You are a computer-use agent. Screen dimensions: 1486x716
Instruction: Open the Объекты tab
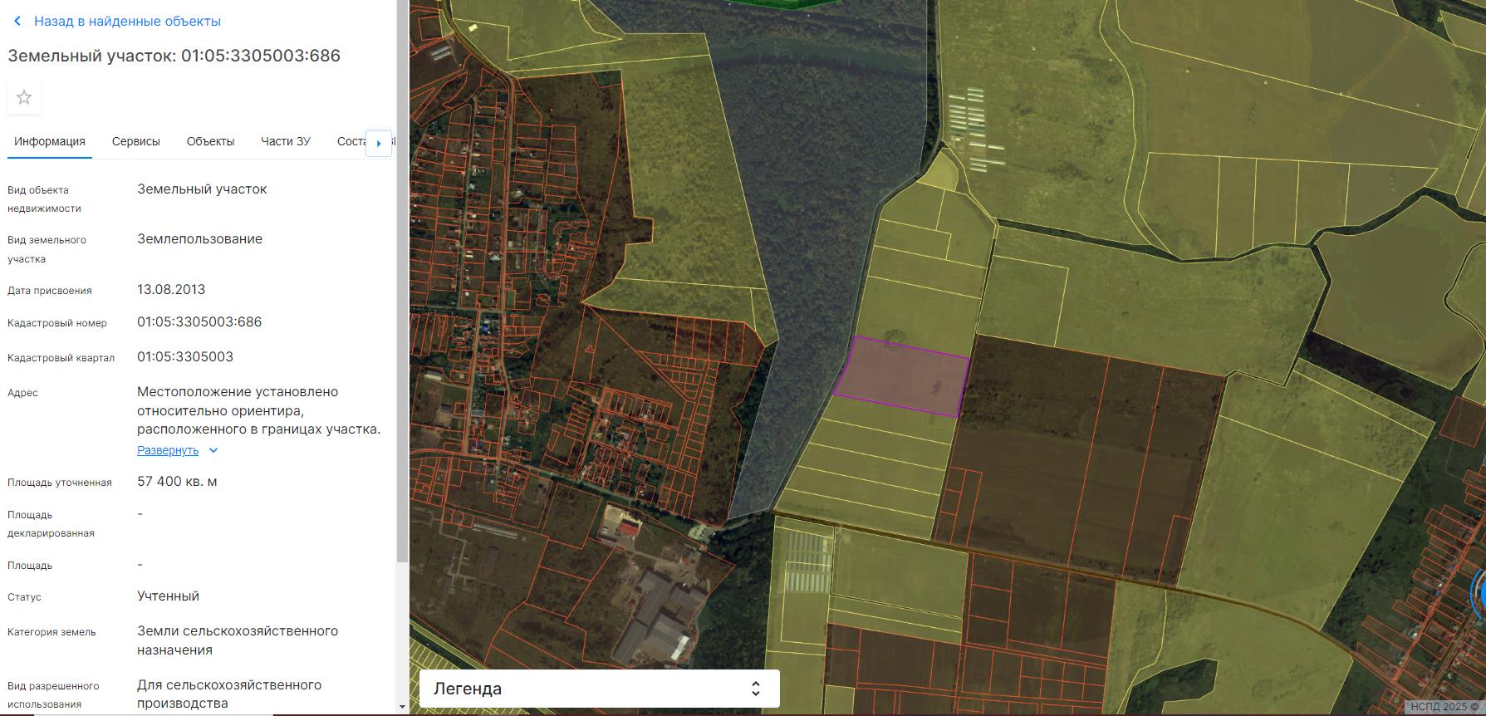(x=210, y=141)
